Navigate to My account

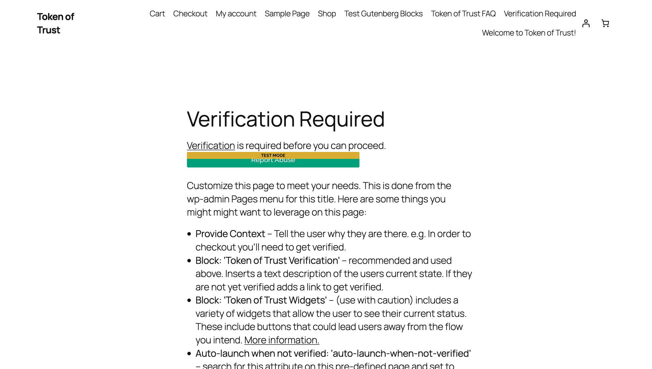coord(236,14)
